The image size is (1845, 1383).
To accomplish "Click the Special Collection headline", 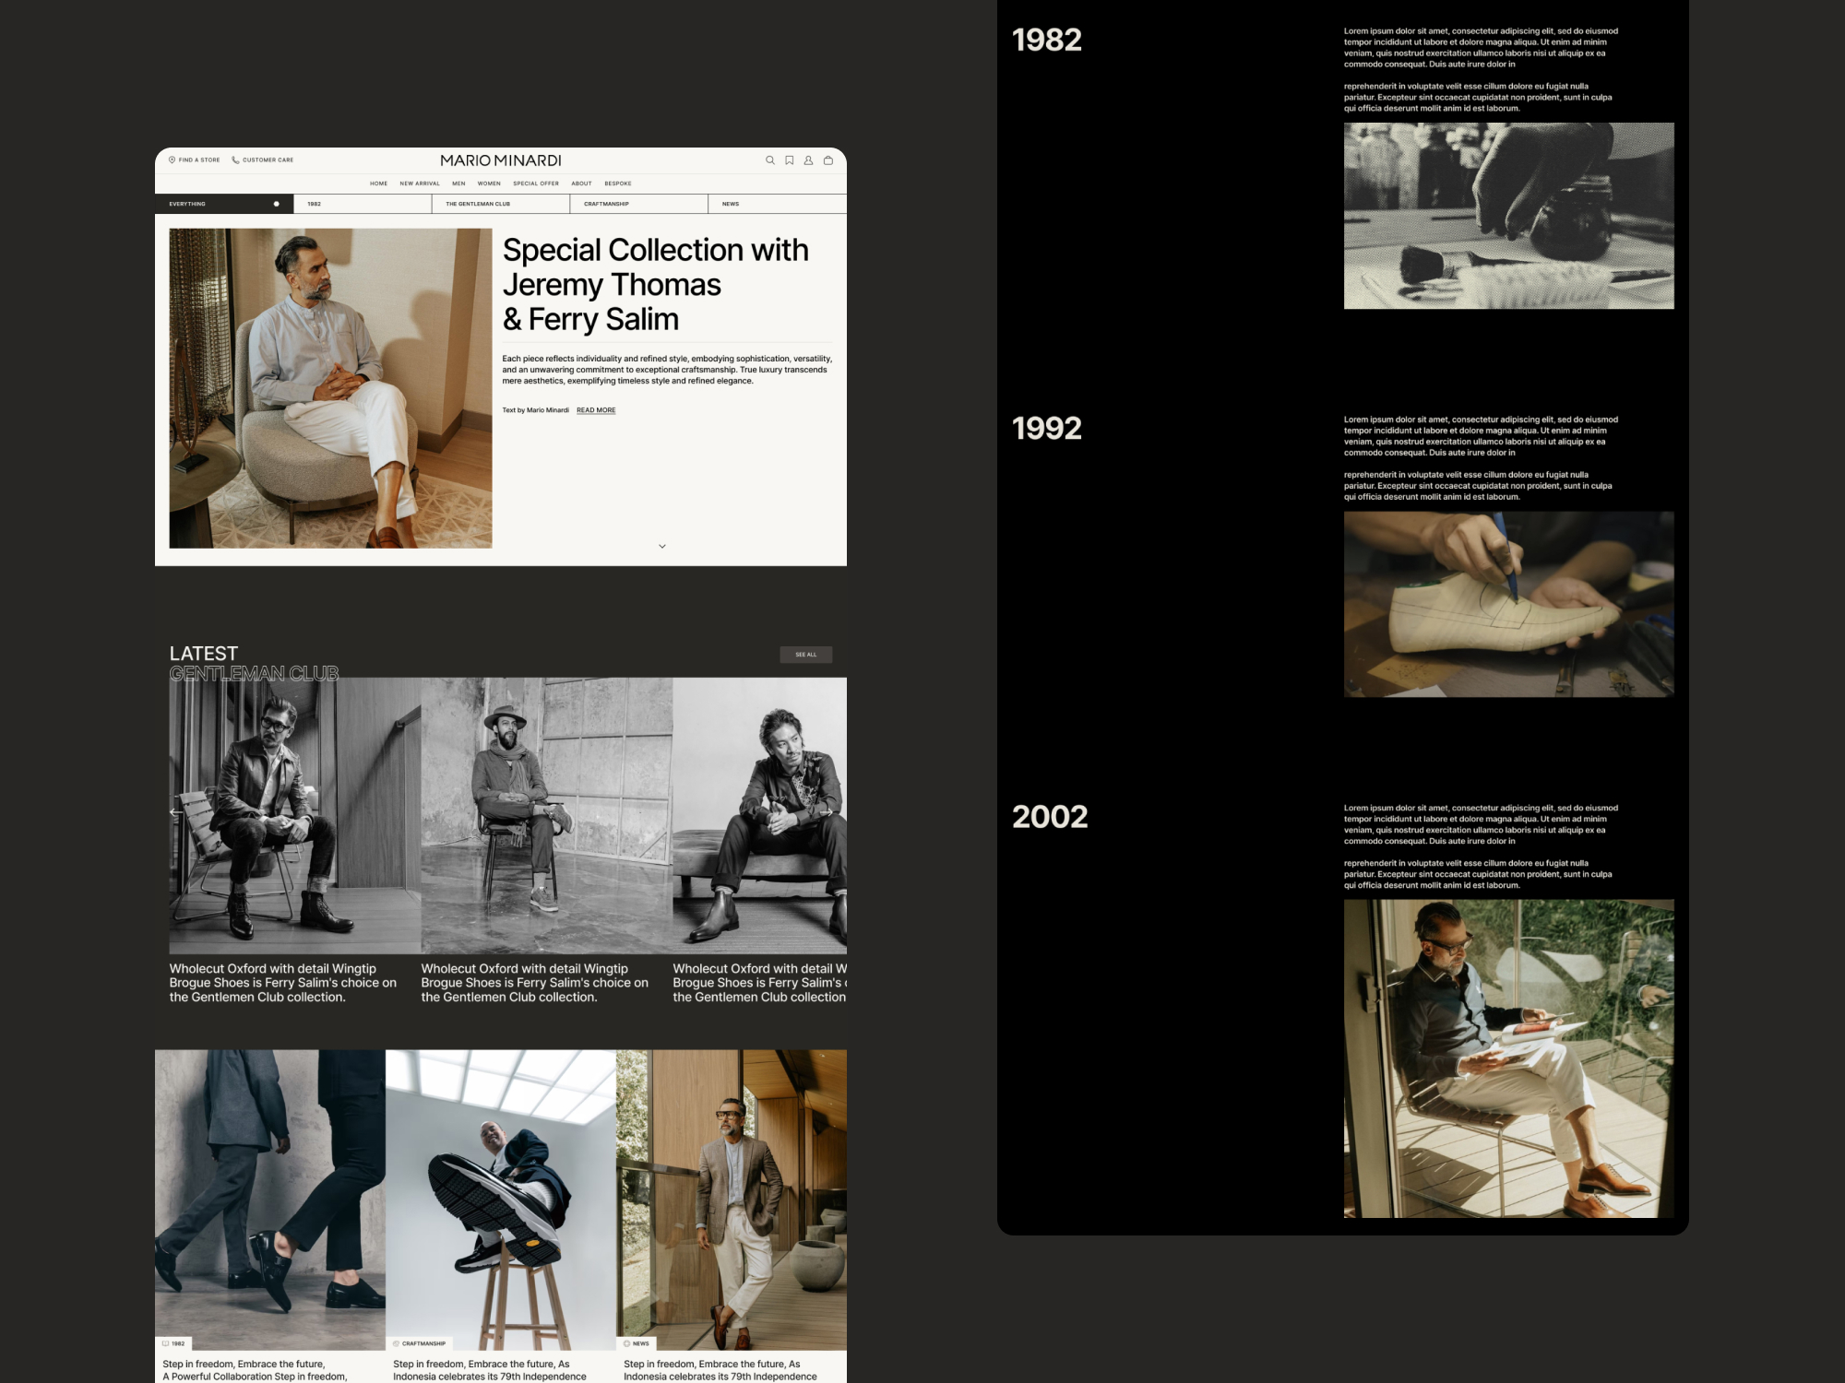I will pos(655,284).
